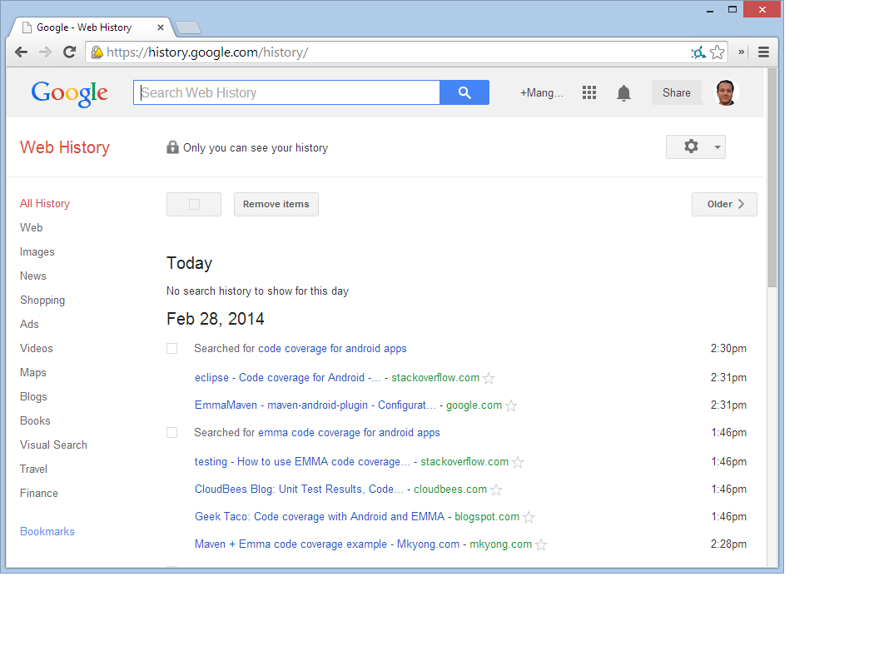Open the Chrome hamburger menu
The image size is (869, 666).
coord(763,52)
